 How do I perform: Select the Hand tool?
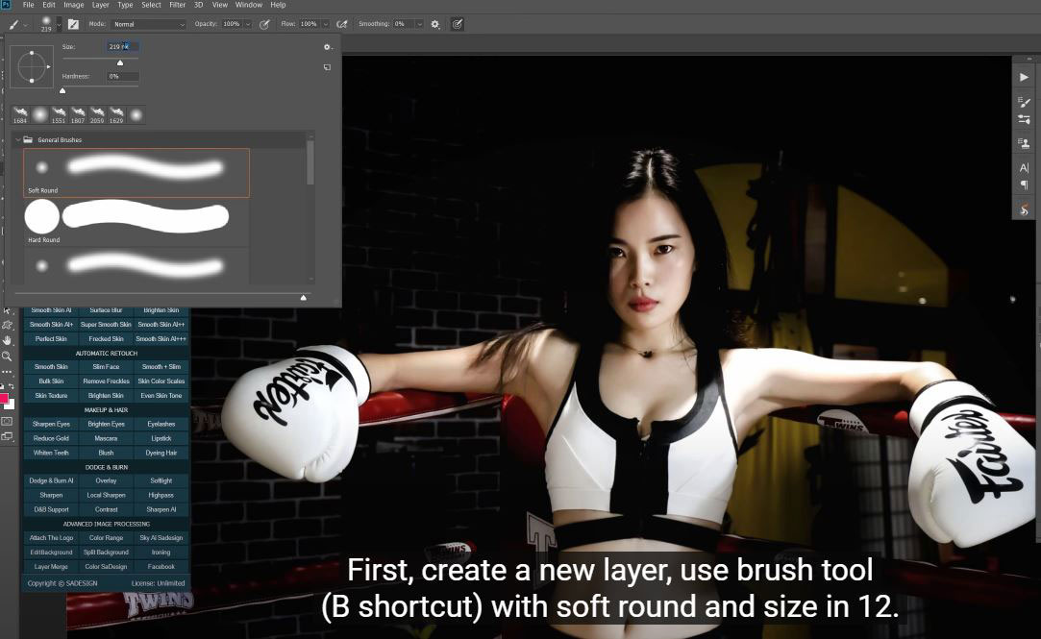click(8, 340)
